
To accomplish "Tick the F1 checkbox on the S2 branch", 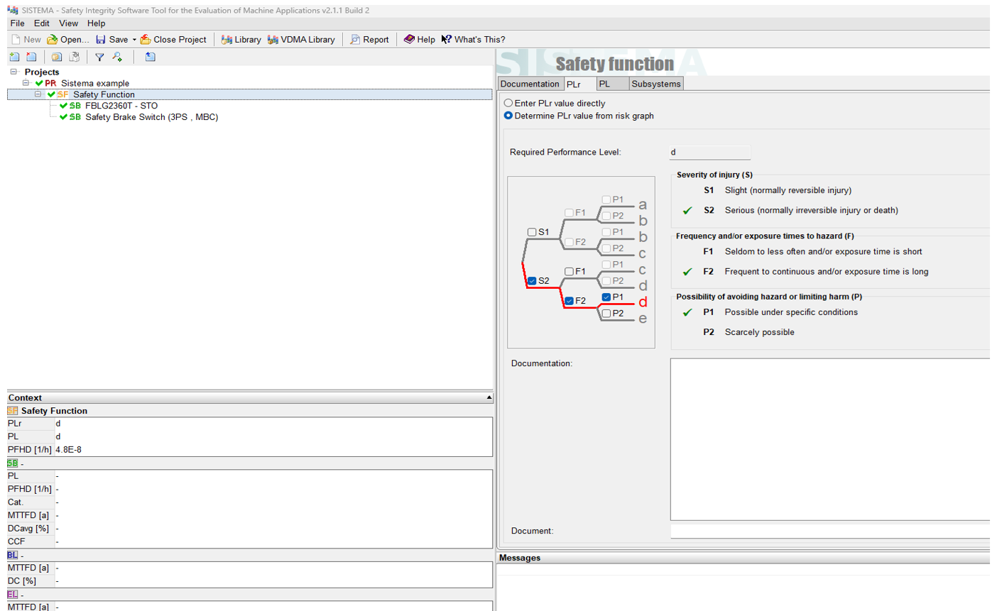I will tap(569, 271).
